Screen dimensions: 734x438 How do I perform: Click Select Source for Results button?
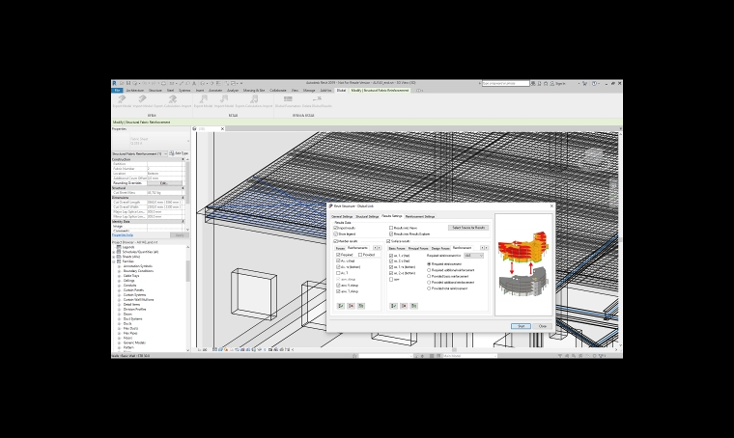[468, 228]
